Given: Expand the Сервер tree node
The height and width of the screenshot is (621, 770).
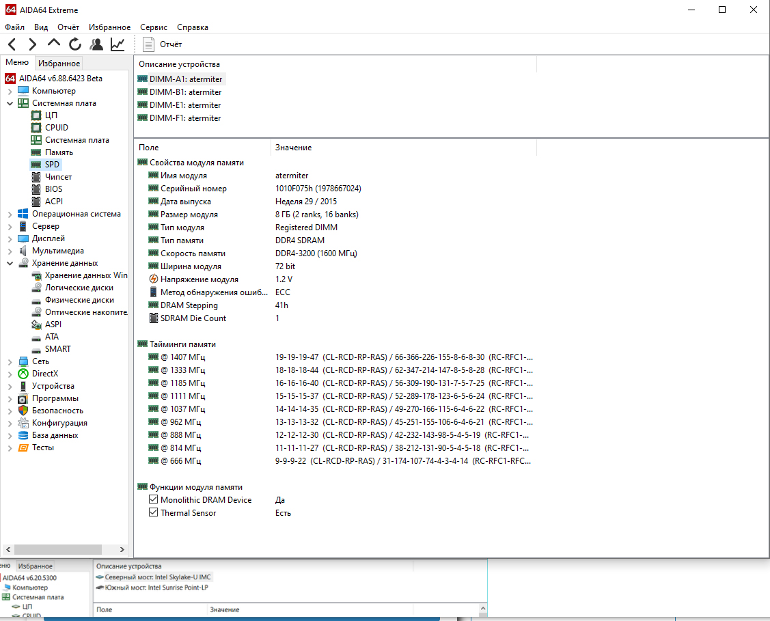Looking at the screenshot, I should coord(10,226).
